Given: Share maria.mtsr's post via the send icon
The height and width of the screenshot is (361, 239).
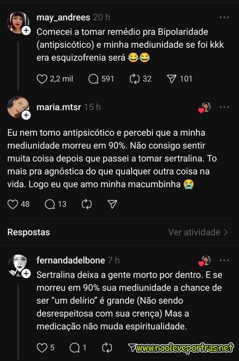Looking at the screenshot, I should pos(113,204).
